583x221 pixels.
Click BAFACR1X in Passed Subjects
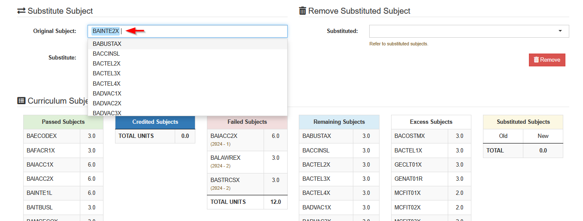(x=41, y=151)
